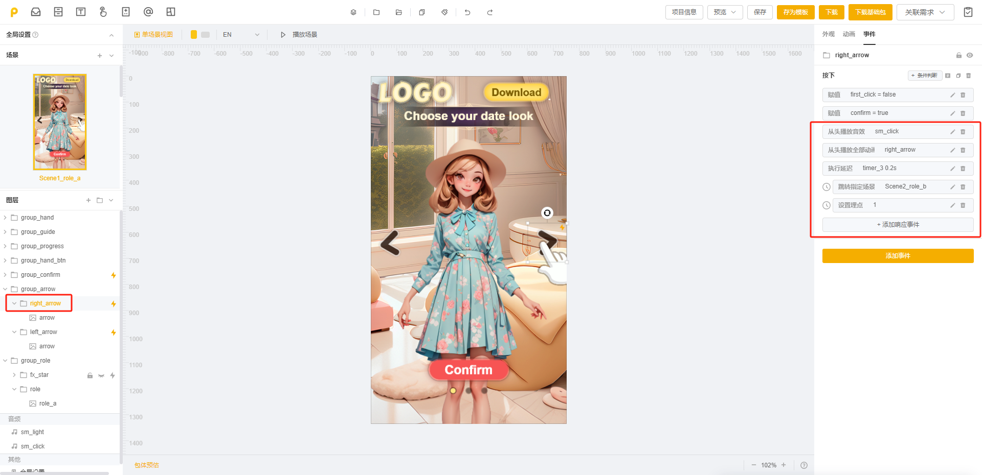This screenshot has height=475, width=982.
Task: Toggle visibility eye for right_arrow
Action: tap(970, 55)
